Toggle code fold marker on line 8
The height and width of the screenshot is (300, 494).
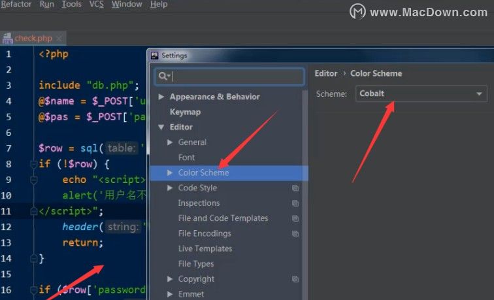pyautogui.click(x=34, y=164)
